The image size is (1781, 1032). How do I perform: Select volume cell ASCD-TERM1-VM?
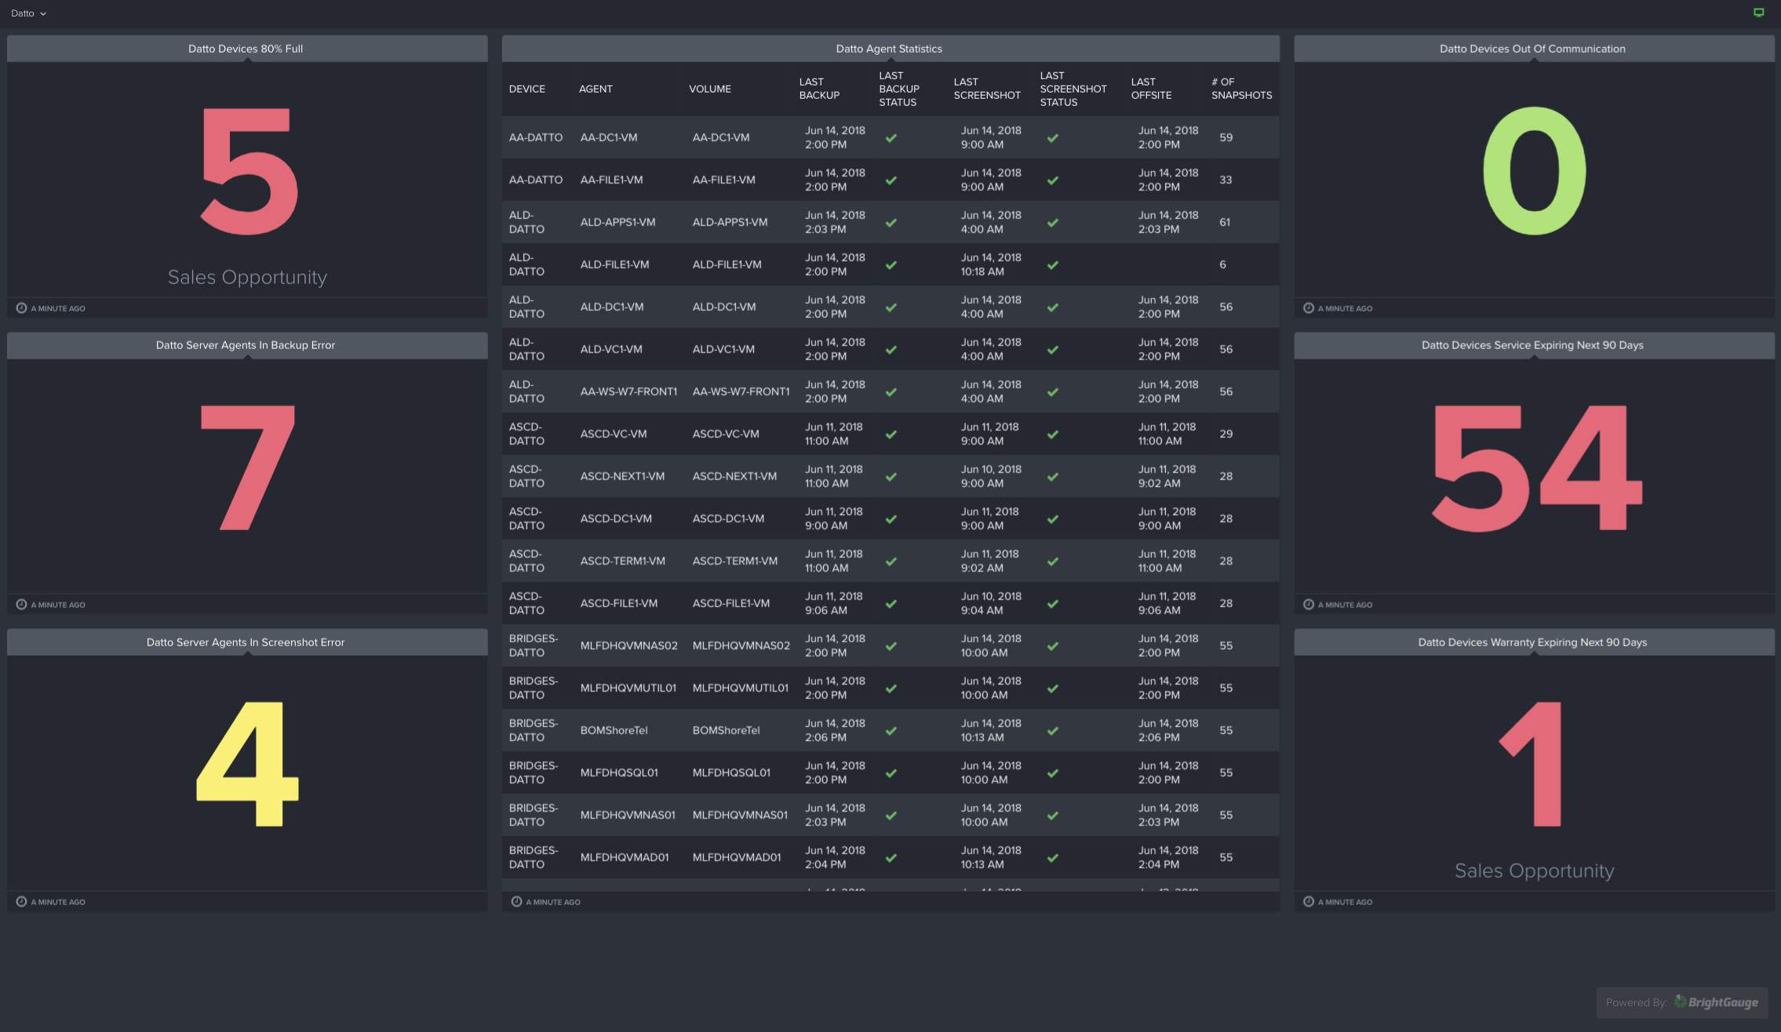(x=735, y=561)
